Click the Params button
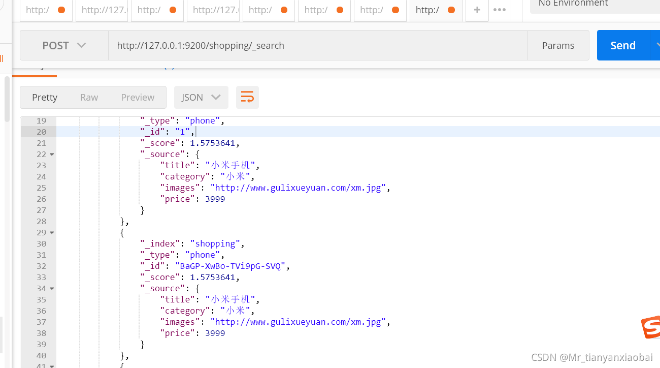The image size is (660, 368). [x=558, y=45]
